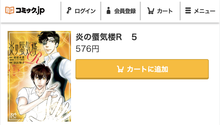Image resolution: width=220 pixels, height=125 pixels.
Task: Click the key icon for login
Action: pyautogui.click(x=69, y=11)
